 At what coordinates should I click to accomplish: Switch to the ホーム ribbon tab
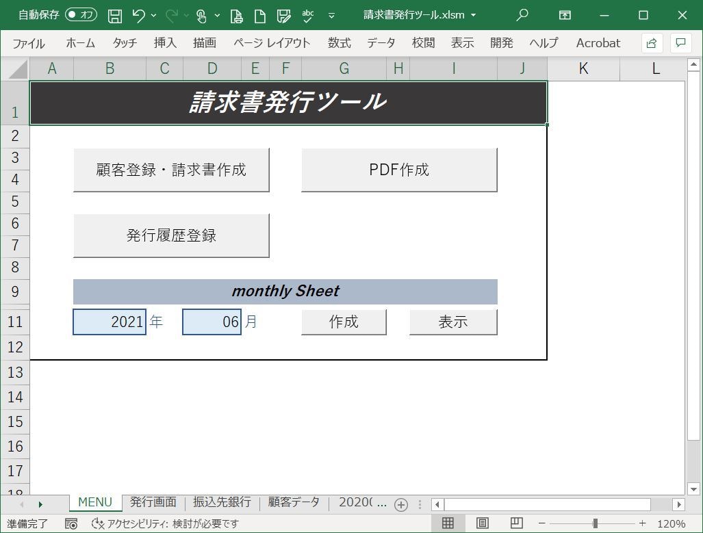80,43
